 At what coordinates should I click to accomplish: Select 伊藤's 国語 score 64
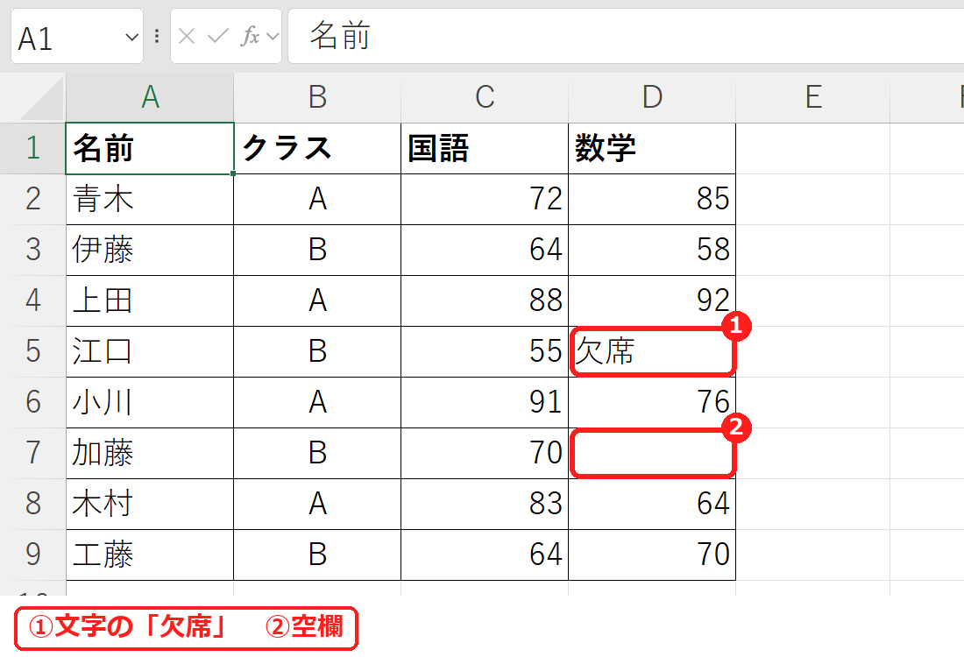485,251
